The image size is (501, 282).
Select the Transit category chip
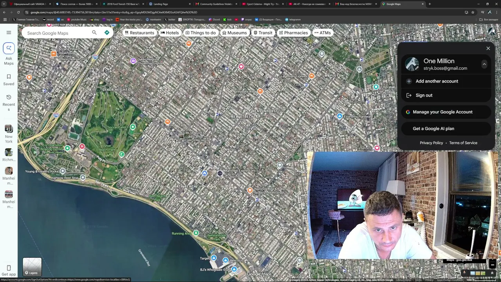[x=263, y=33]
